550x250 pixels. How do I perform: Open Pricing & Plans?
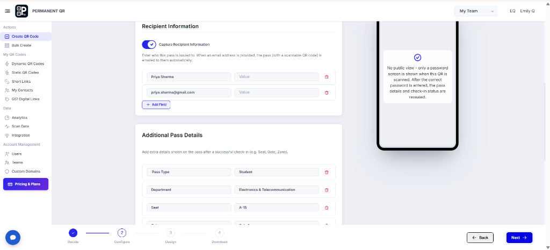[x=26, y=184]
